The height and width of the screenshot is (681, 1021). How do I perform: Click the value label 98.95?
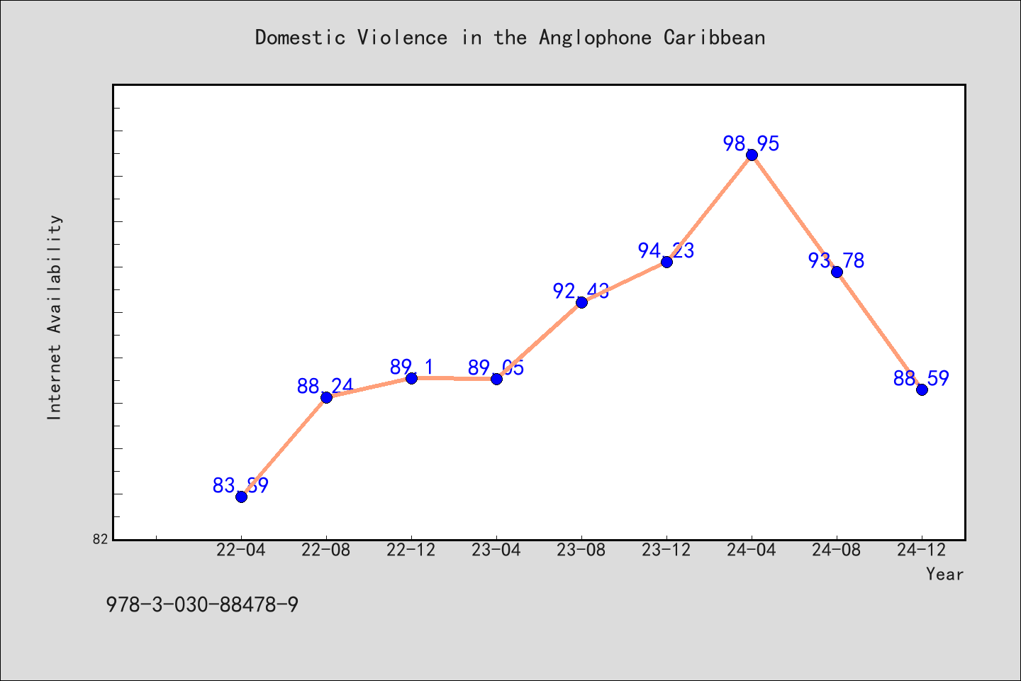[752, 144]
